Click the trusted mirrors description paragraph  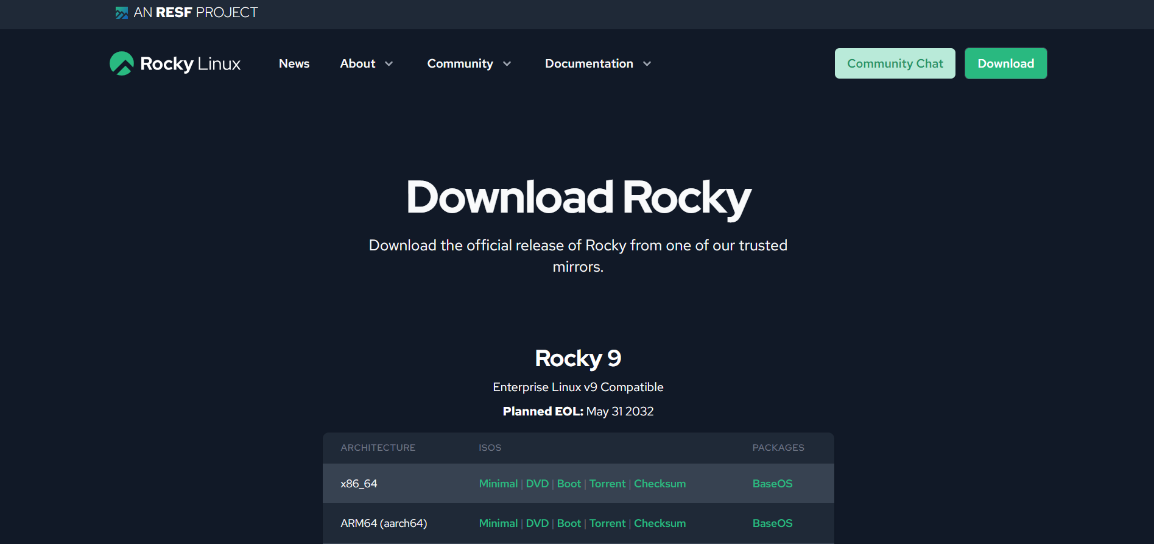578,256
